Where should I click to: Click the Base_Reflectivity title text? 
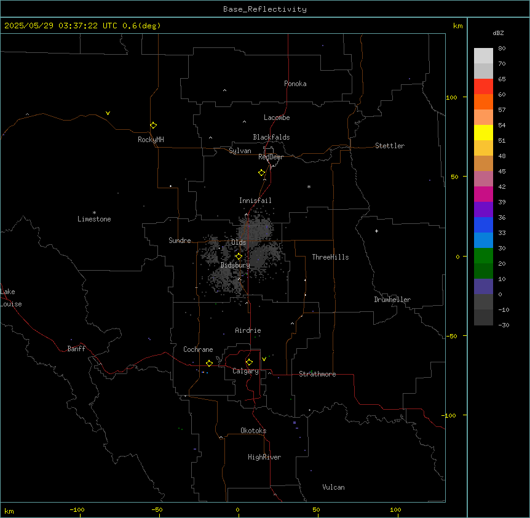click(265, 9)
